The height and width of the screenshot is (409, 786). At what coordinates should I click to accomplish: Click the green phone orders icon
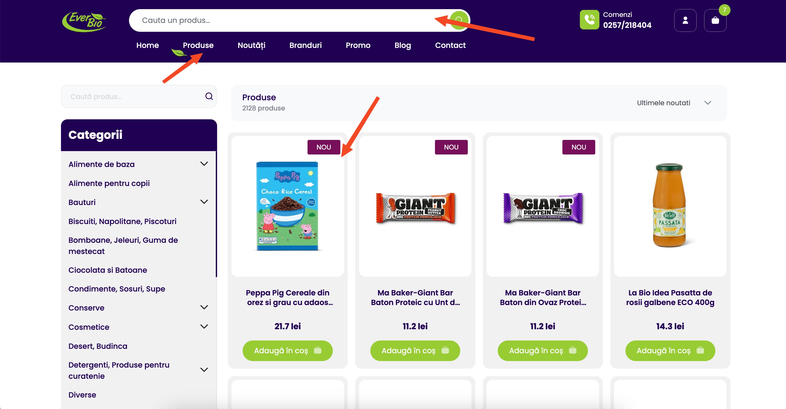point(589,20)
